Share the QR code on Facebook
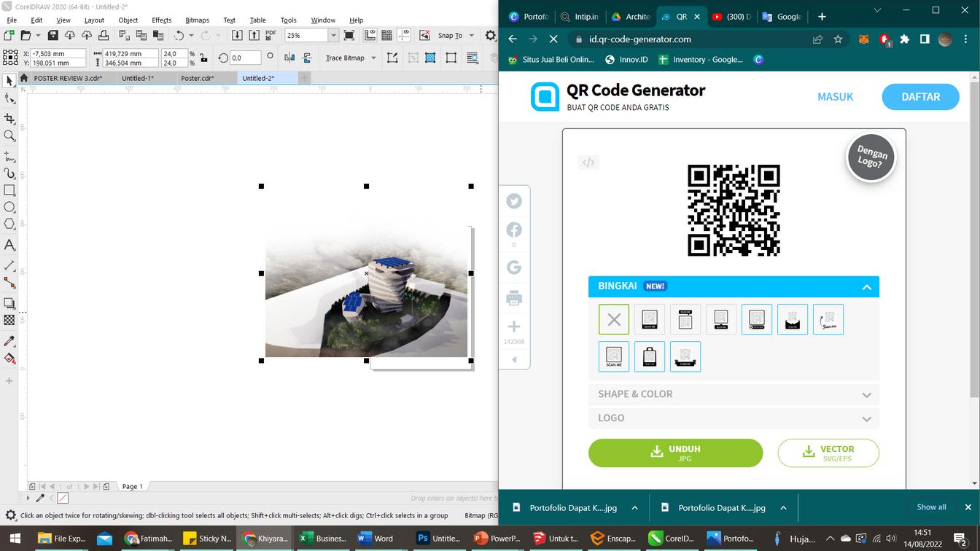Screen dimensions: 980x551 pyautogui.click(x=514, y=230)
